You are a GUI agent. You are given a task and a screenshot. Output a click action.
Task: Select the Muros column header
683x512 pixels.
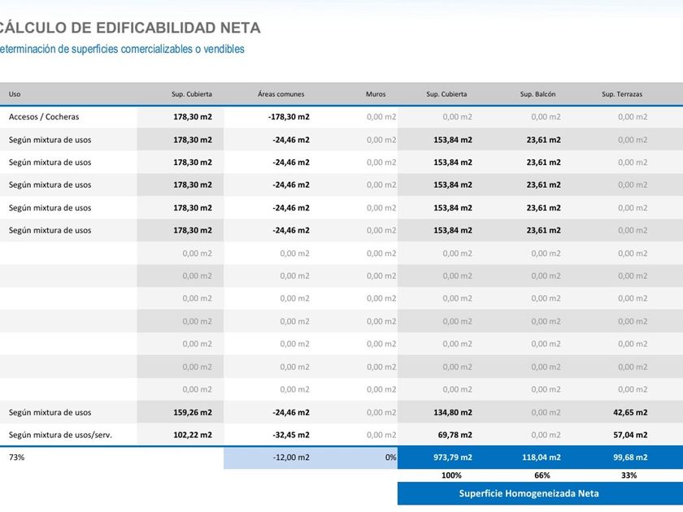pos(376,94)
